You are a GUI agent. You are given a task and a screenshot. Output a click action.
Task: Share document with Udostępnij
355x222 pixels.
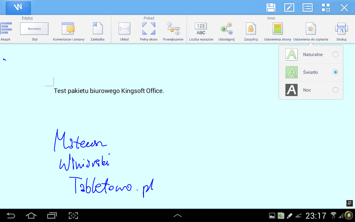click(x=227, y=32)
